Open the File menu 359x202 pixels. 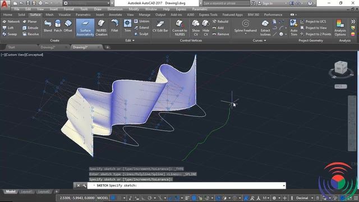(x=17, y=9)
